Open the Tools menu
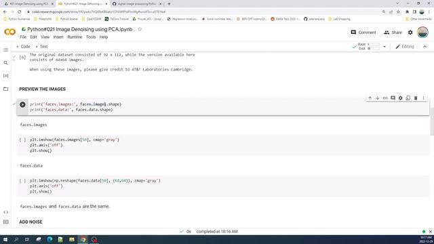 91,37
